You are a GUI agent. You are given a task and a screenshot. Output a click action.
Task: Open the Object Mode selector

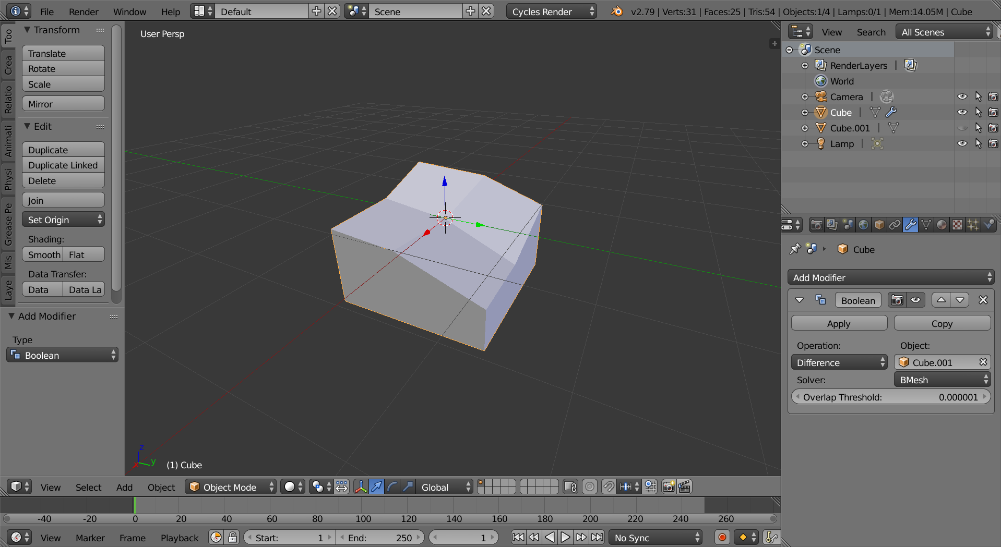coord(231,487)
